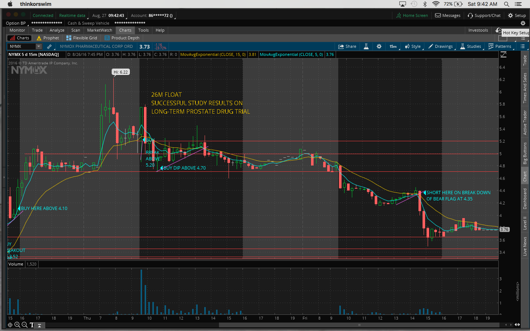
Task: Open the flask icon beside the Share button
Action: click(x=366, y=46)
